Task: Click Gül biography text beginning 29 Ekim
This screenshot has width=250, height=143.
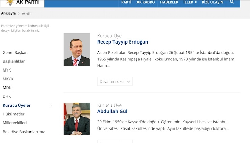Action: [x=163, y=125]
